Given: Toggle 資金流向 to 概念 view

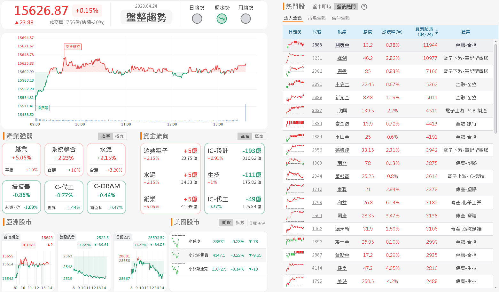Looking at the screenshot, I should pos(259,136).
